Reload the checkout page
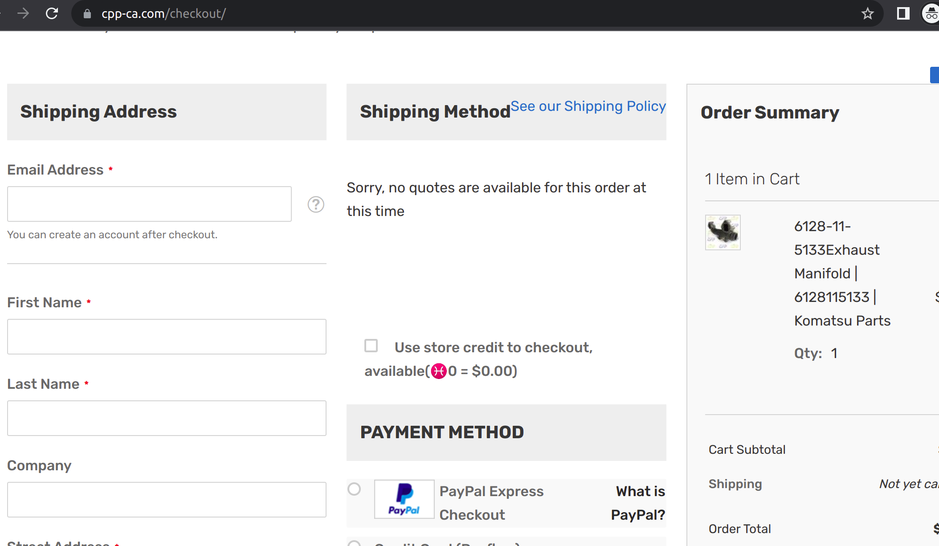The image size is (939, 546). (51, 13)
